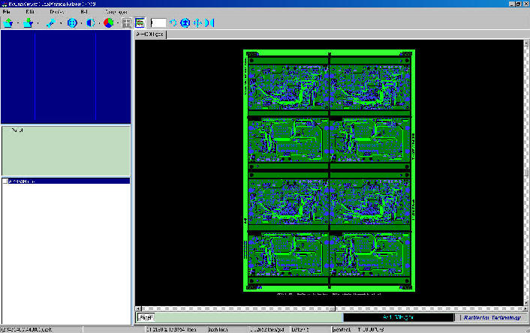The width and height of the screenshot is (530, 333).
Task: Click the file name in the black bar
Action: click(x=398, y=317)
